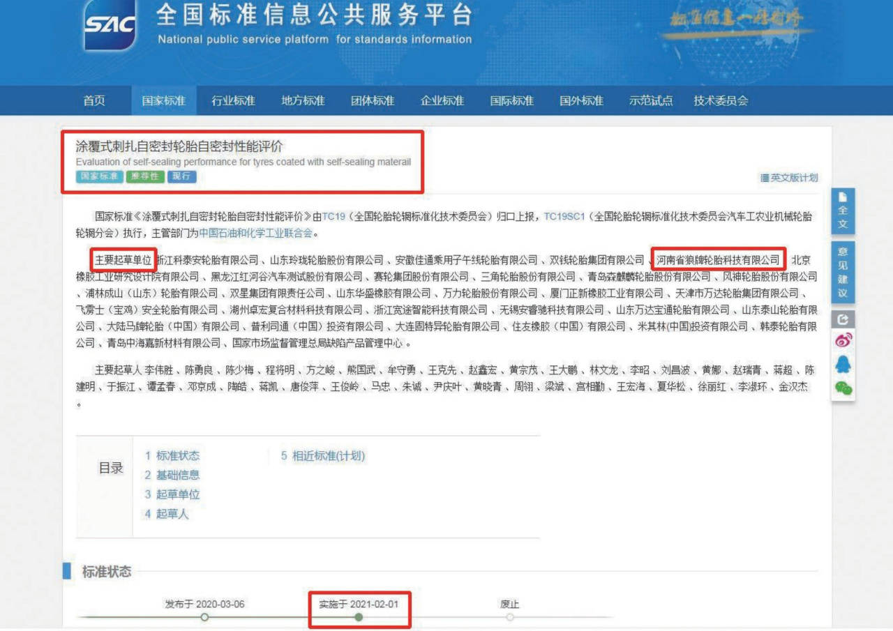Image resolution: width=893 pixels, height=631 pixels.
Task: Jump to 3 起草单位 in contents
Action: pos(172,494)
